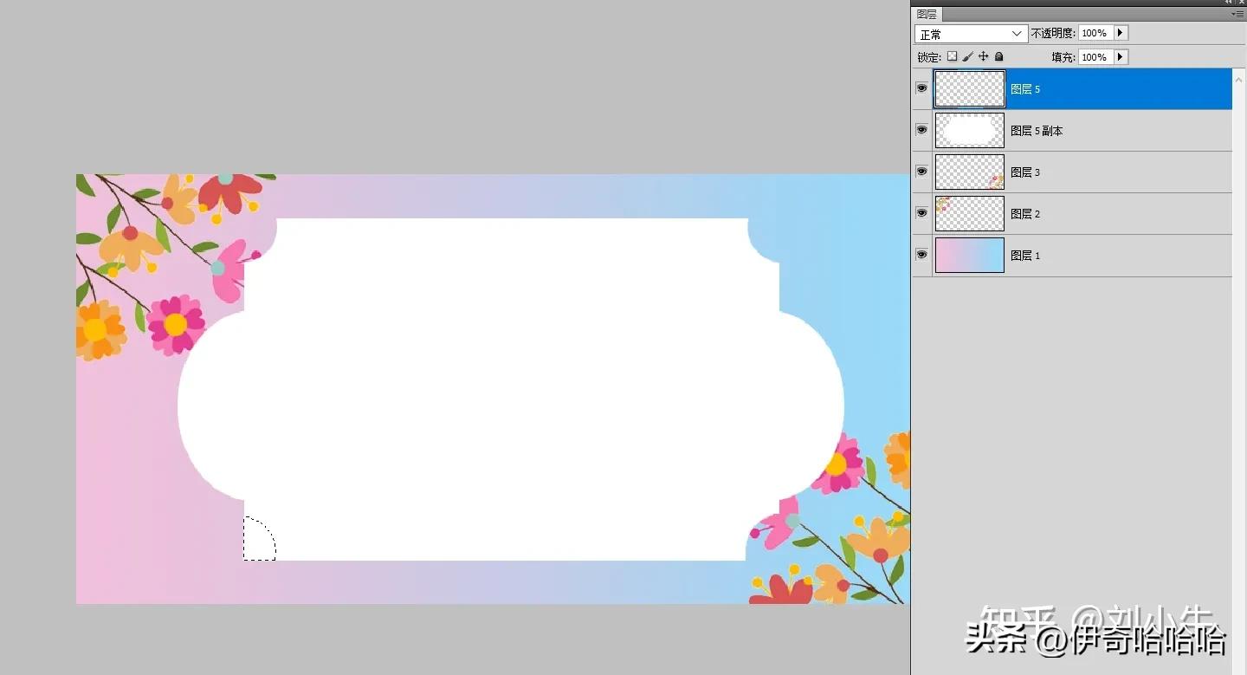Toggle lock image pixels brush icon
The image size is (1247, 675).
(967, 56)
